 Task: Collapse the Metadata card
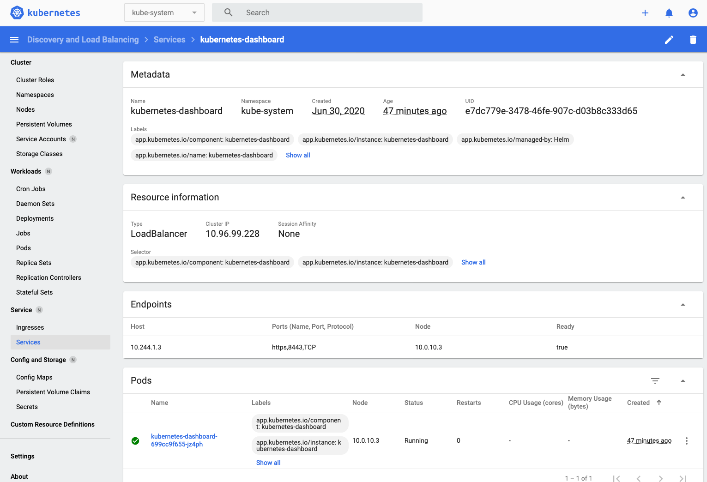683,75
